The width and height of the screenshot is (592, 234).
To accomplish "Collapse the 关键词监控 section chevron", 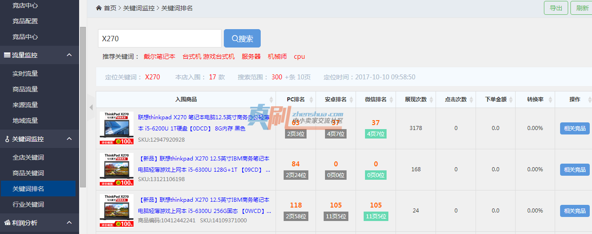I will point(69,139).
